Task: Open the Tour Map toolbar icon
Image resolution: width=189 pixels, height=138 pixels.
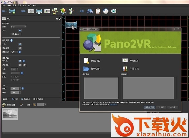Action: [63, 11]
